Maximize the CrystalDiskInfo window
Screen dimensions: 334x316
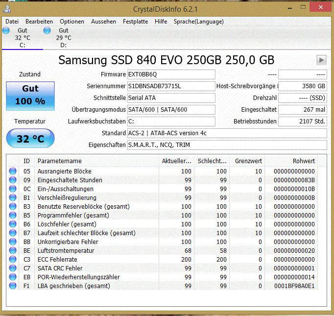click(x=303, y=7)
